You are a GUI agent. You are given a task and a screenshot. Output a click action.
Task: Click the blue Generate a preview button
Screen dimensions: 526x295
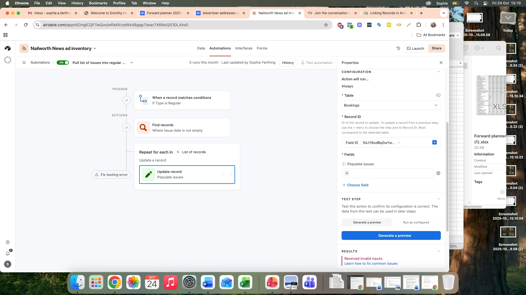pyautogui.click(x=391, y=235)
